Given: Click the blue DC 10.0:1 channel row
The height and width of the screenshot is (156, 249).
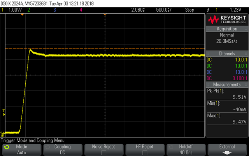Looking at the screenshot, I should tap(227, 72).
